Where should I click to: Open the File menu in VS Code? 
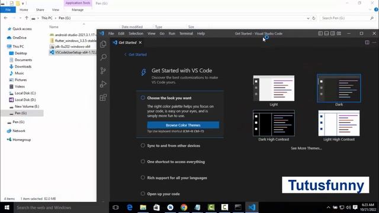pyautogui.click(x=111, y=33)
